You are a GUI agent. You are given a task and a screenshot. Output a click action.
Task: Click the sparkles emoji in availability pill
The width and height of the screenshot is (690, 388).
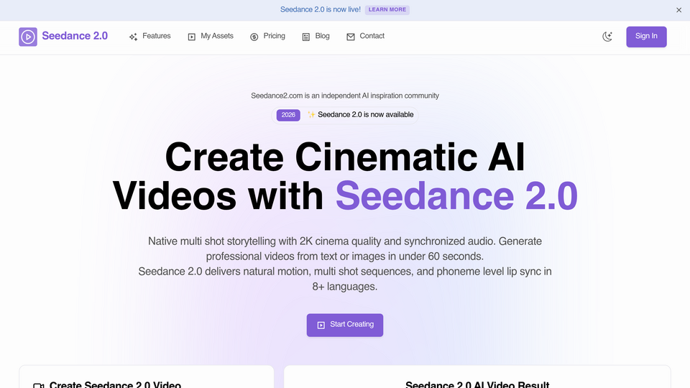[311, 115]
